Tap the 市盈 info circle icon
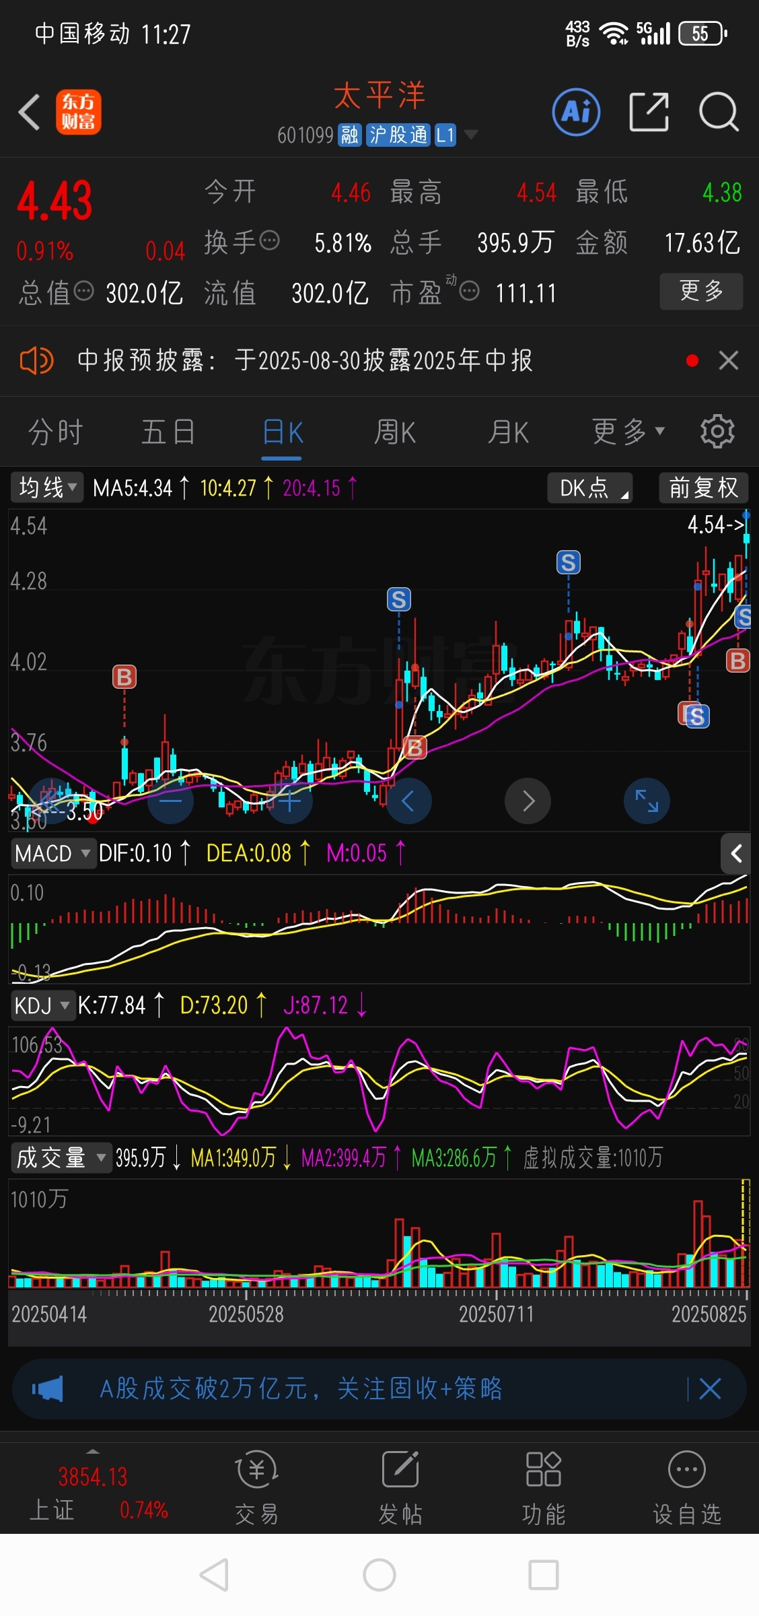 click(470, 292)
